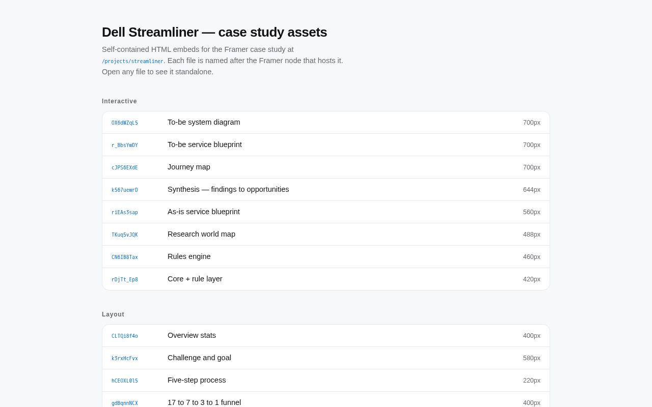Open the CLTQi8f4o file link
652x407 pixels.
click(125, 336)
